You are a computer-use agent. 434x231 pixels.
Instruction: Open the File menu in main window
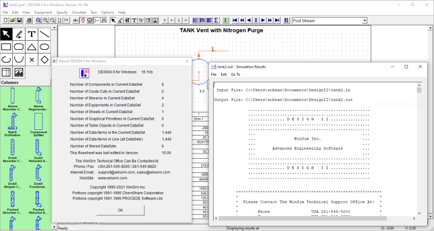(5, 12)
